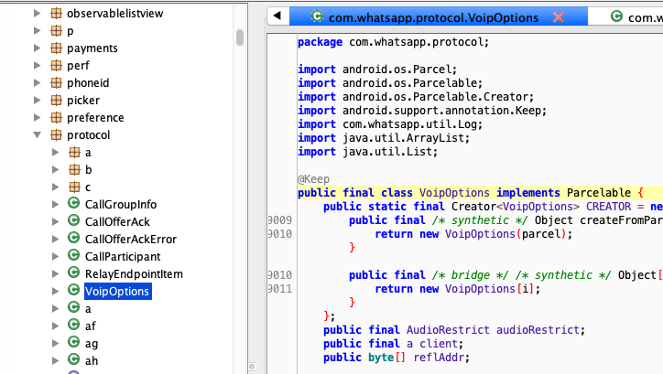The image size is (663, 374).
Task: Expand the CallGroupInfo class node
Action: (x=55, y=204)
